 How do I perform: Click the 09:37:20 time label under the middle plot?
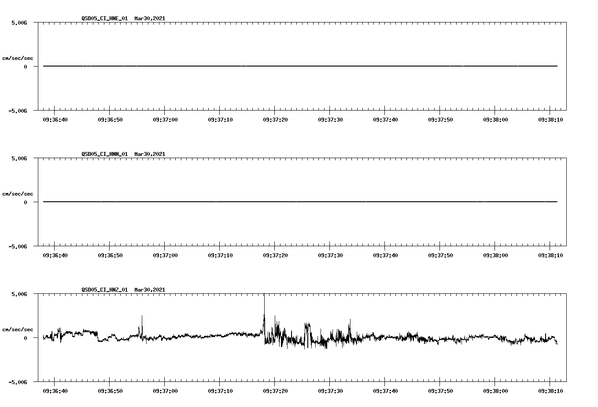tap(275, 255)
